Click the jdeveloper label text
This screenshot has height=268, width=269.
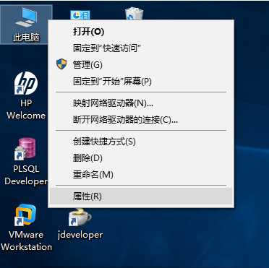point(80,235)
